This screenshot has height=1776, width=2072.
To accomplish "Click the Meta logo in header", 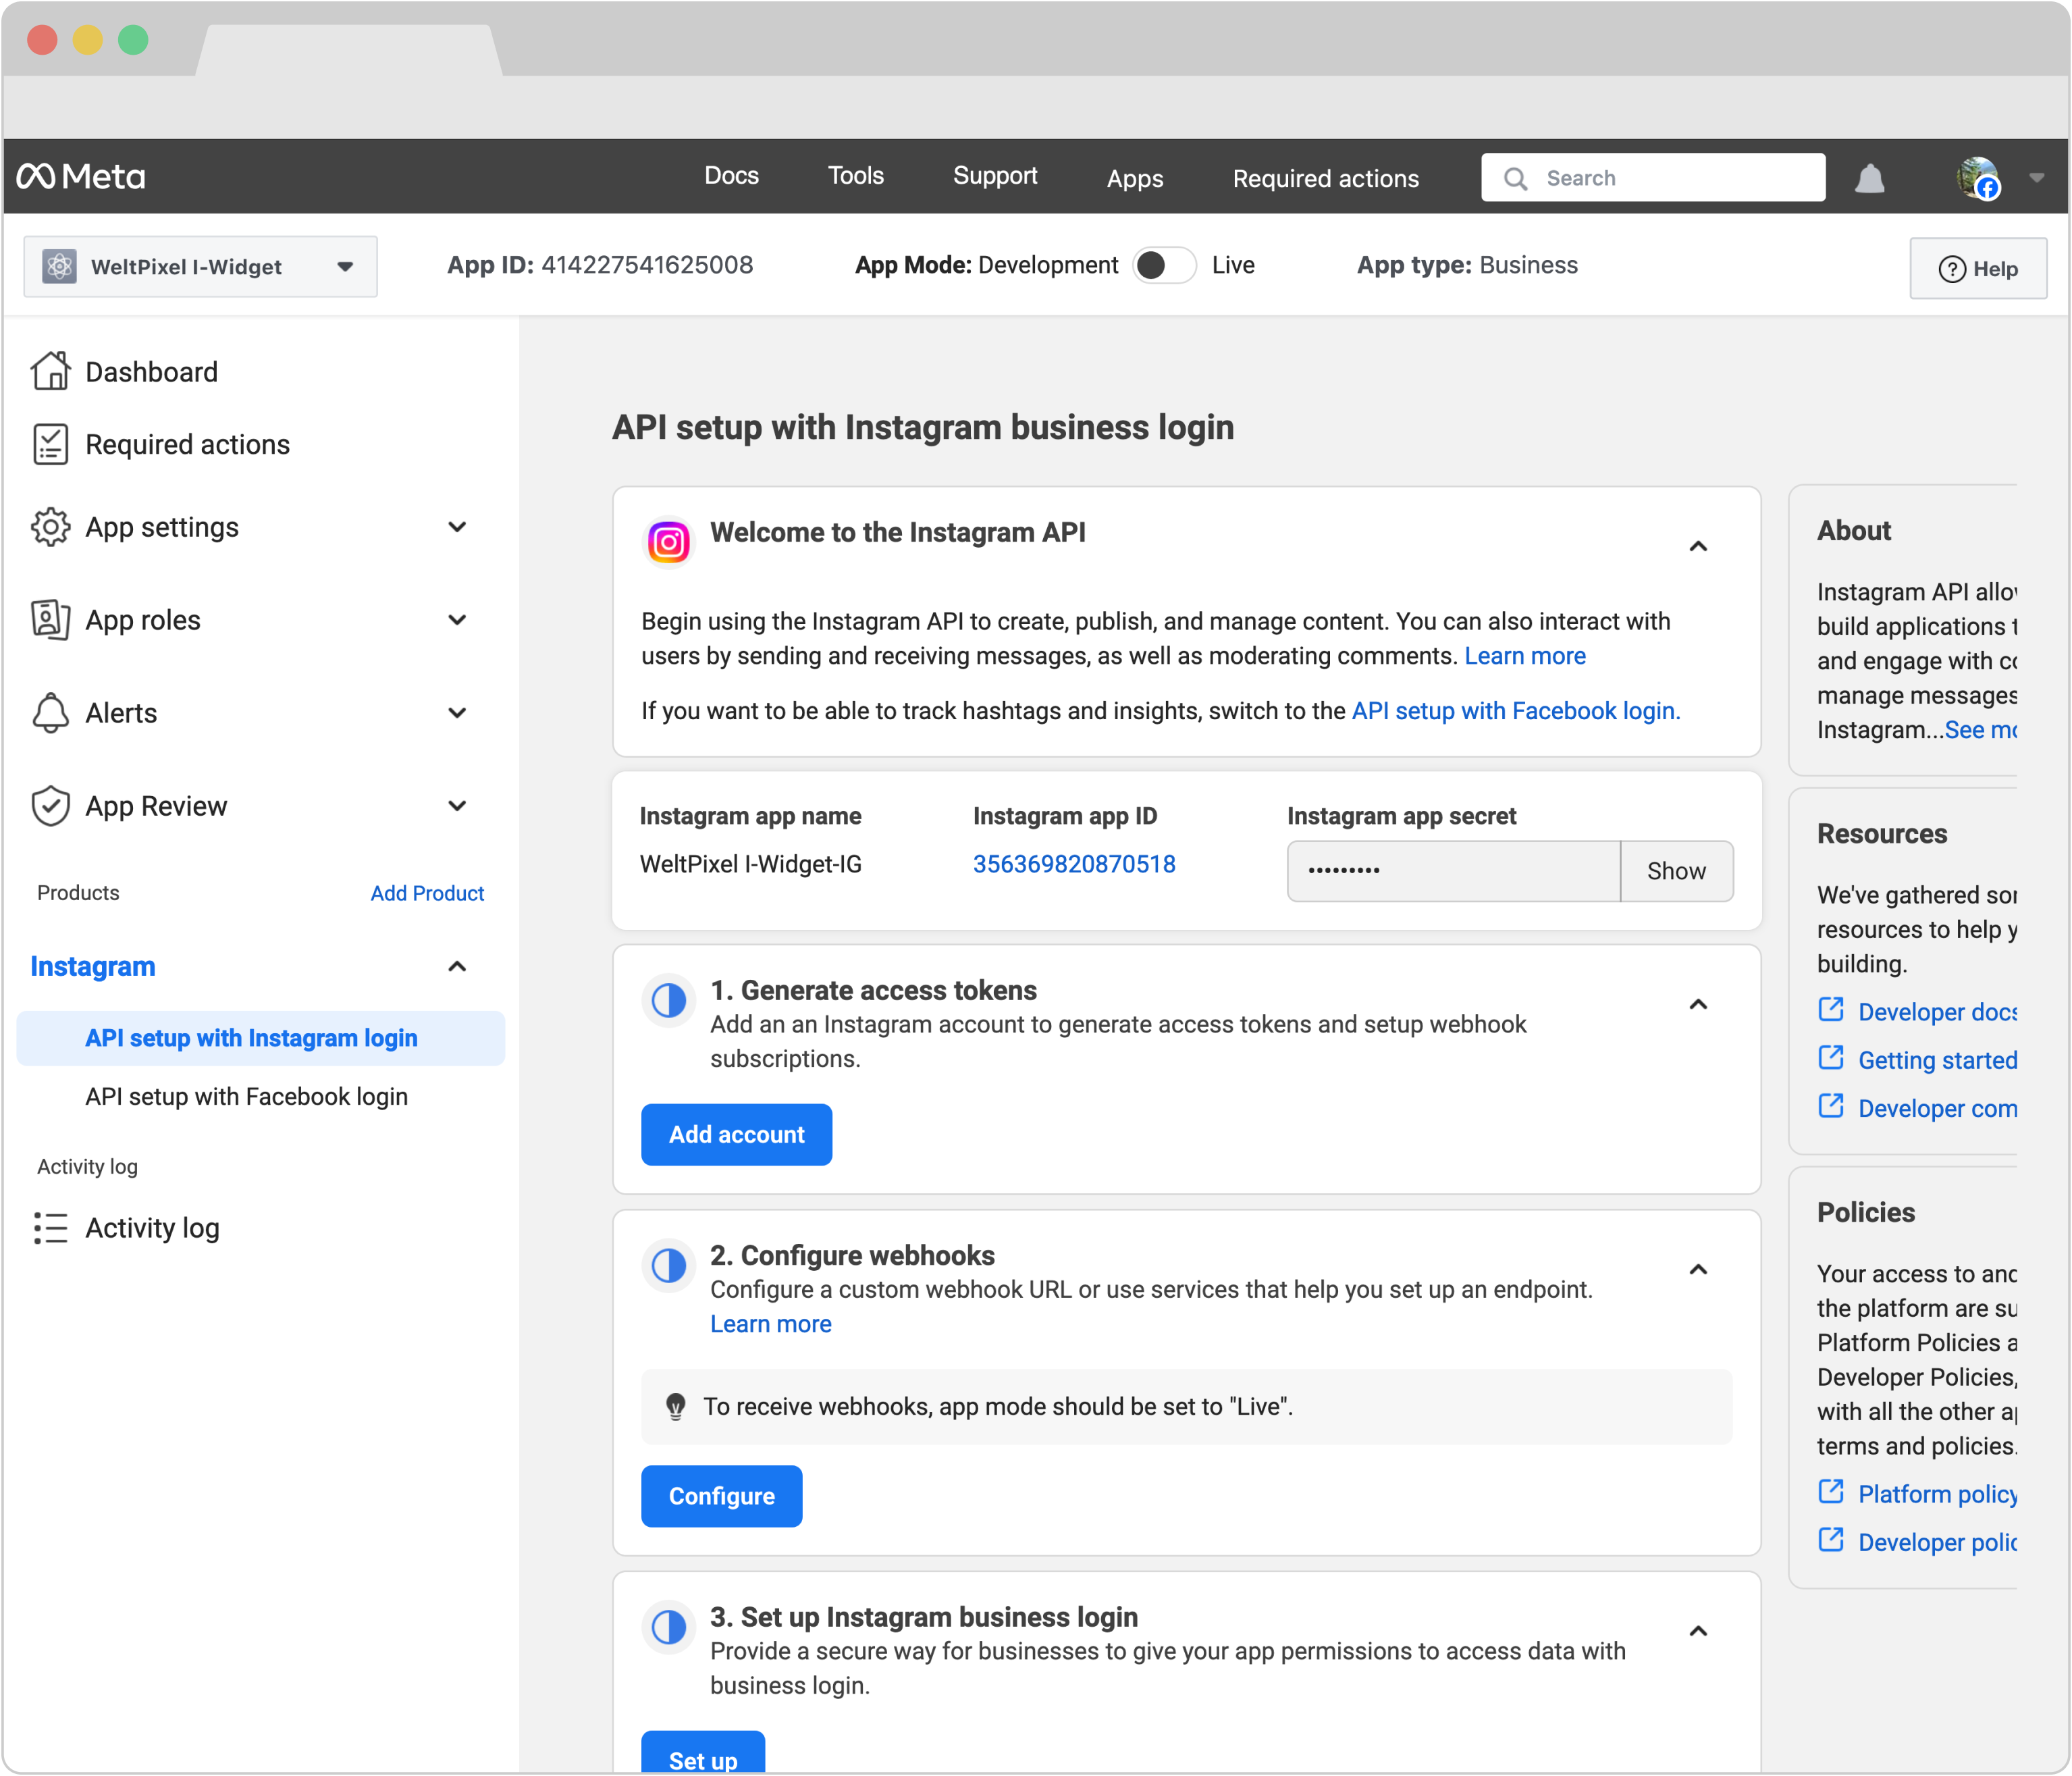I will click(80, 177).
